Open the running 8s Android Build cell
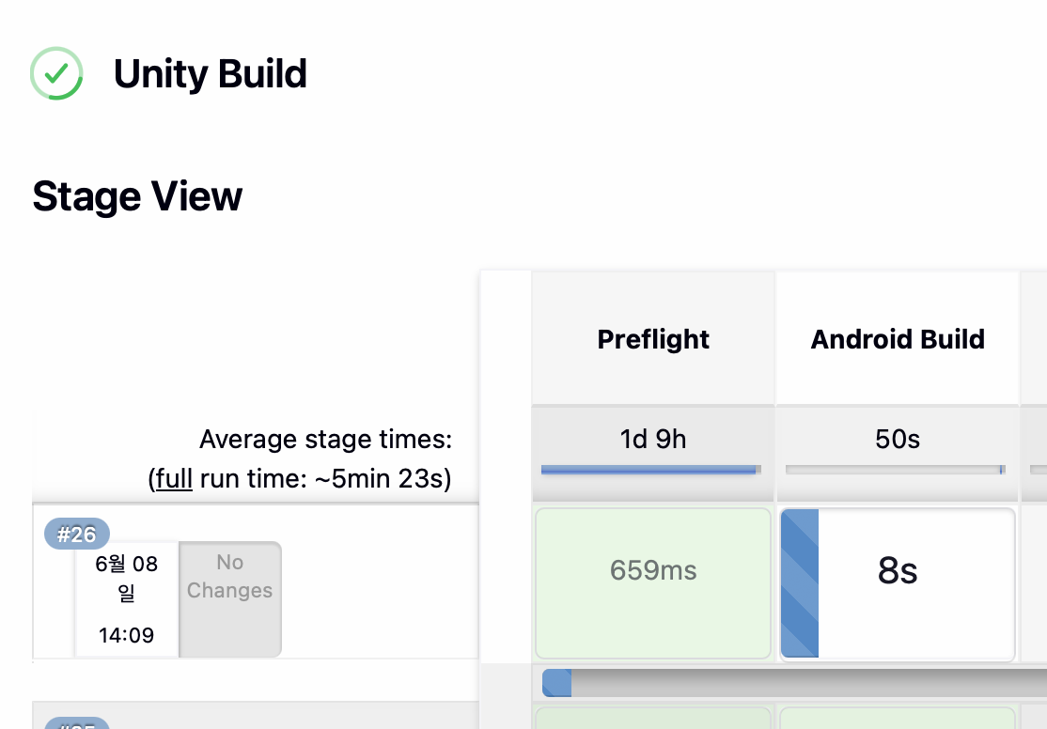1047x729 pixels. point(898,583)
